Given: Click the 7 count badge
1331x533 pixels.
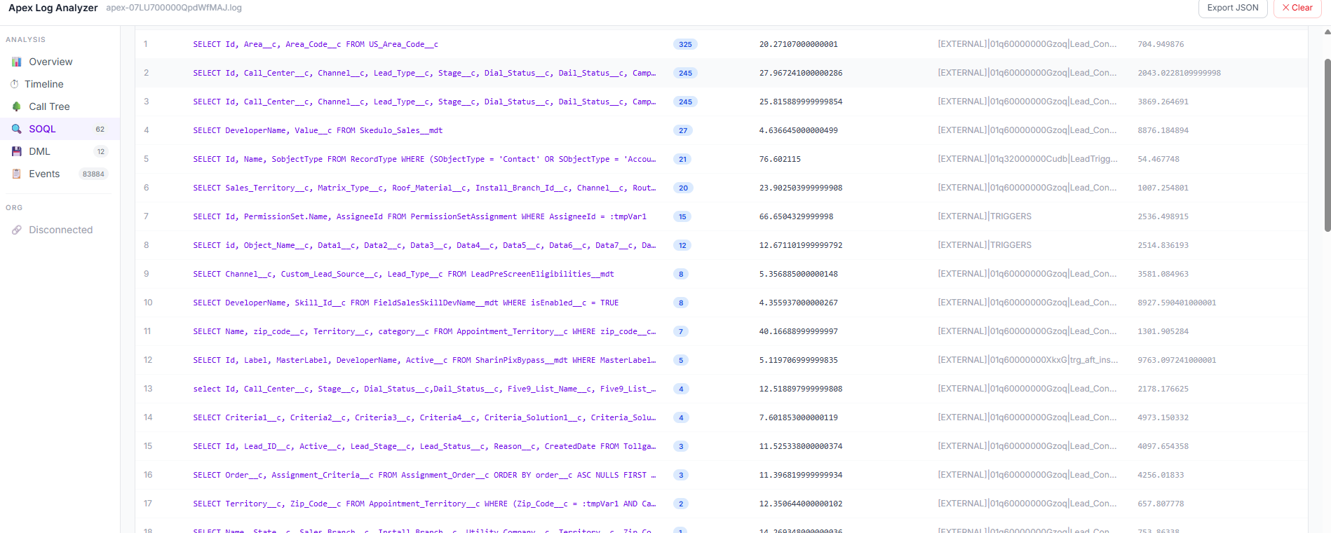Looking at the screenshot, I should [681, 331].
